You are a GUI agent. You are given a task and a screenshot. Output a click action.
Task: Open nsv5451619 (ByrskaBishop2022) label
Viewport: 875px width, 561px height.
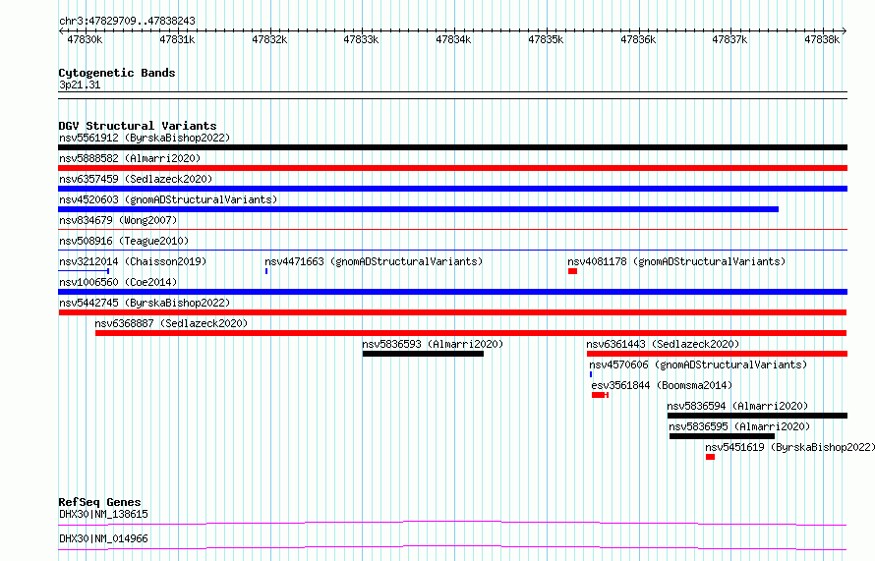click(789, 447)
